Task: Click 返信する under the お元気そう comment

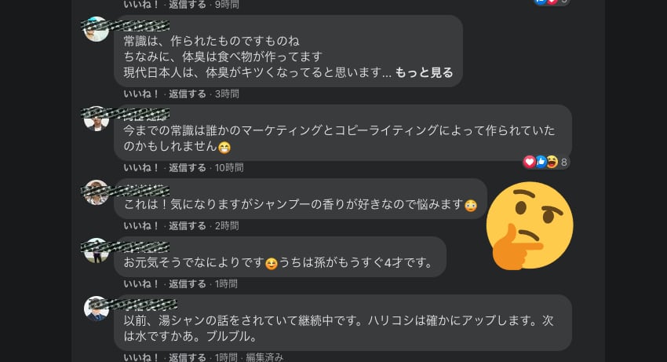Action: 188,283
